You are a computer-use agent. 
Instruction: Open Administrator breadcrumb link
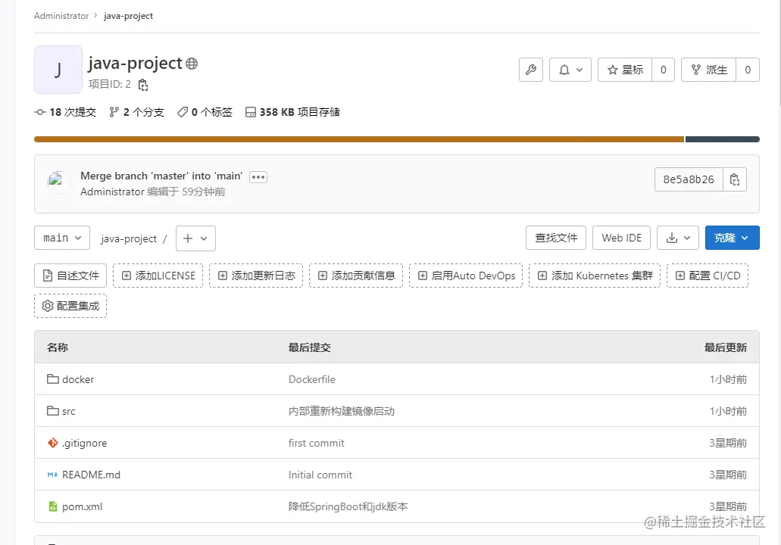(61, 16)
